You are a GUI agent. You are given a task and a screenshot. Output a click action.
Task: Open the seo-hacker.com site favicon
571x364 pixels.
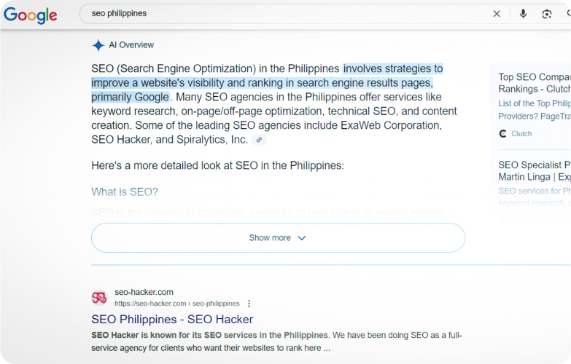pyautogui.click(x=99, y=298)
